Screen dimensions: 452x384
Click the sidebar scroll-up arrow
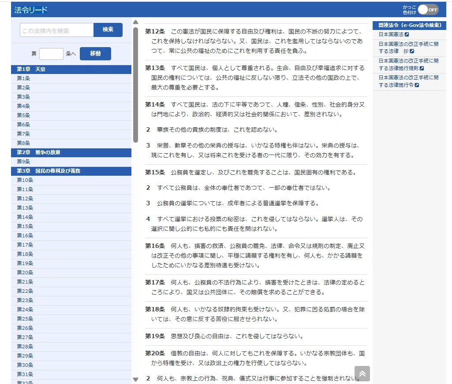(135, 22)
